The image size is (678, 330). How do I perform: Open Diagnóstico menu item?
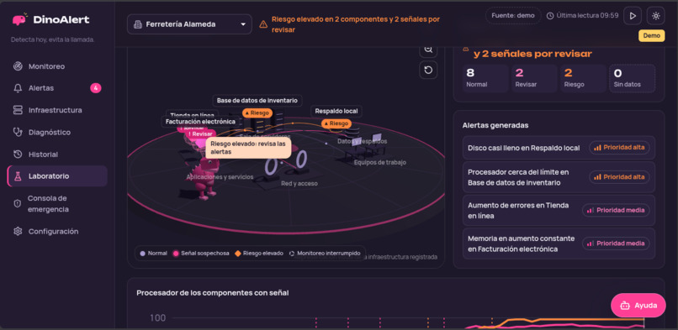57,132
